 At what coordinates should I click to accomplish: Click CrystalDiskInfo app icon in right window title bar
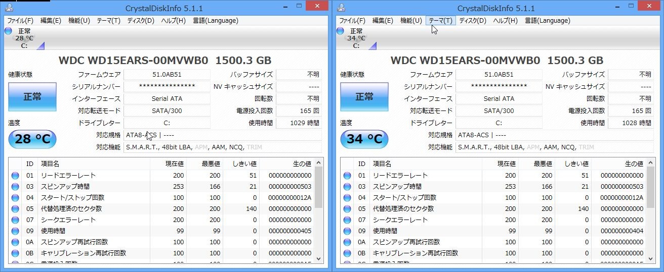(341, 7)
